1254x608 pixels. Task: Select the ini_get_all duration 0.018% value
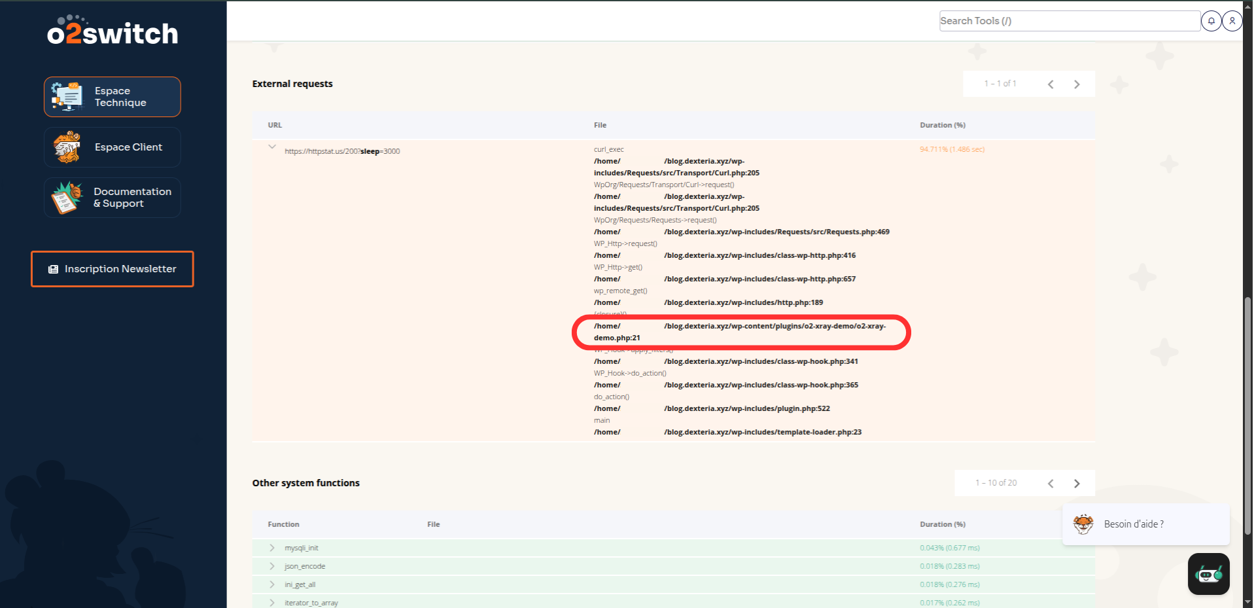pyautogui.click(x=950, y=584)
